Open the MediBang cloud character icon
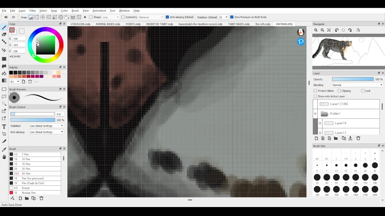 tap(300, 32)
